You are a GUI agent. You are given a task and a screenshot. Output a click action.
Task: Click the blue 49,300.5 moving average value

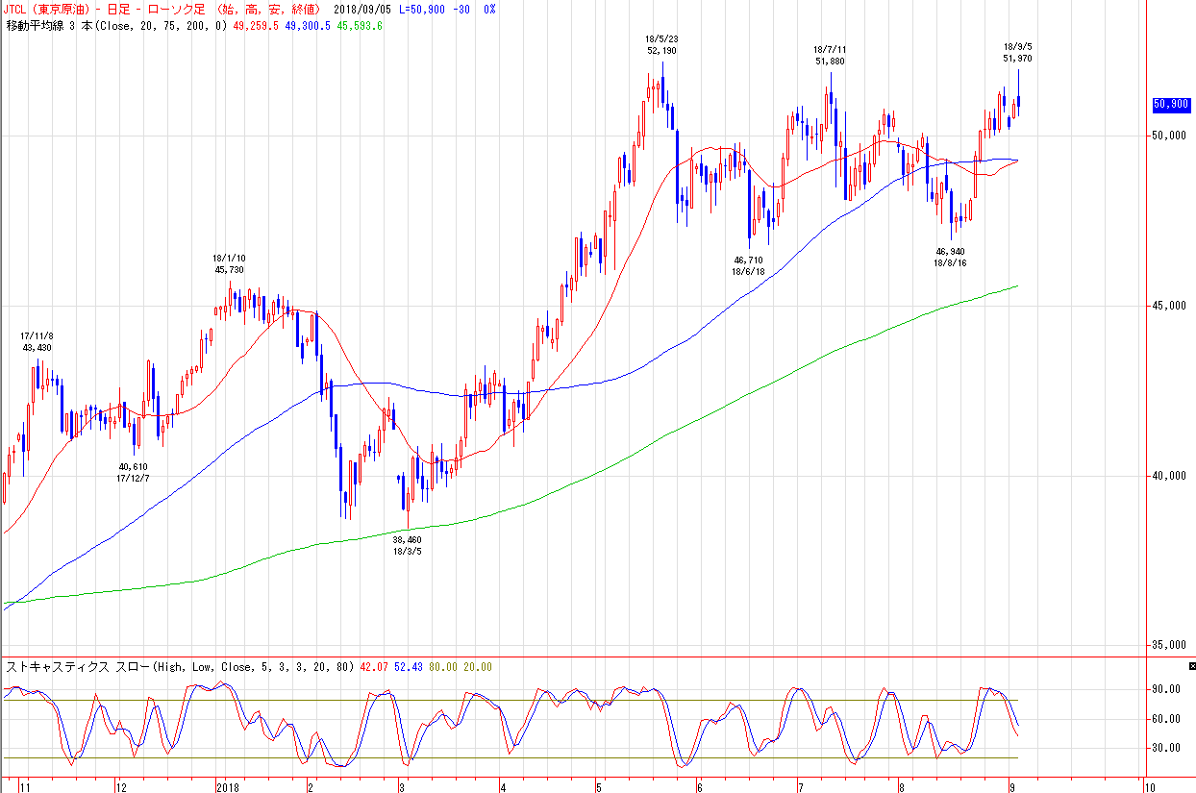tap(308, 25)
